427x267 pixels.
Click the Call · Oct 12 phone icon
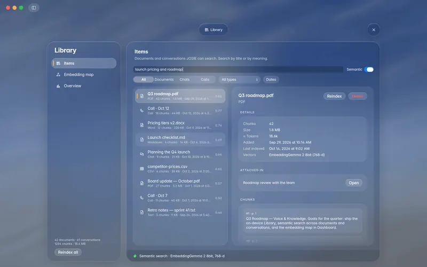point(142,111)
